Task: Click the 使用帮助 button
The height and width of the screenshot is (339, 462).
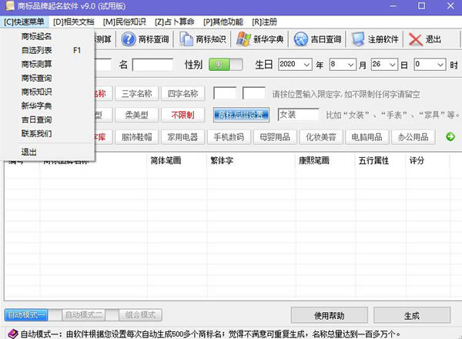Action: point(329,316)
